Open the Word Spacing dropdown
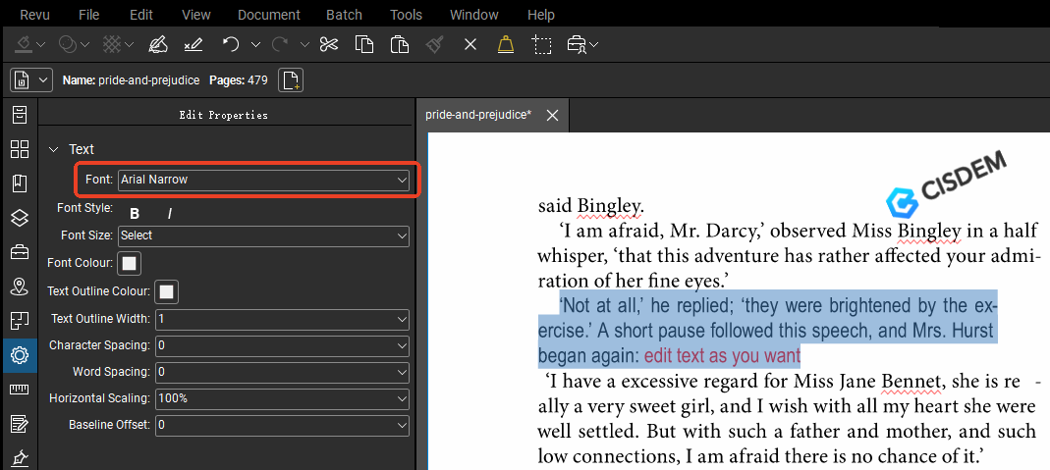The image size is (1050, 470). pos(282,372)
